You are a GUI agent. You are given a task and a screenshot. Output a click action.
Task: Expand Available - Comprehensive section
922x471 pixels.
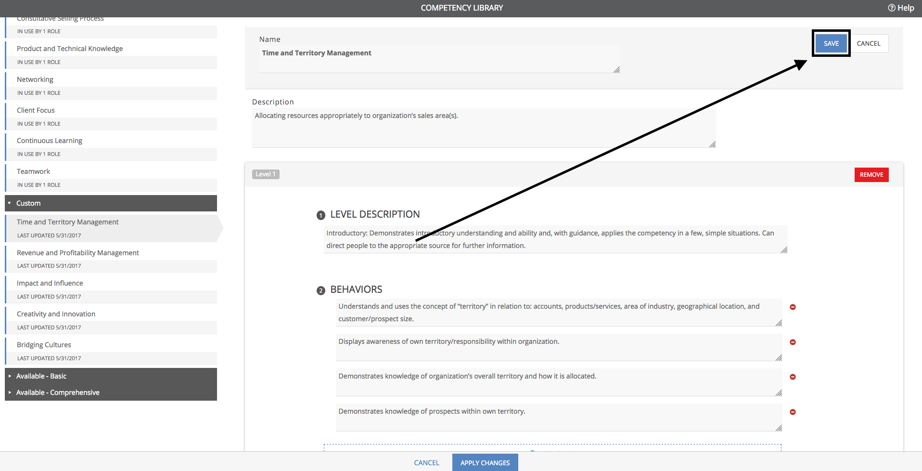click(111, 392)
